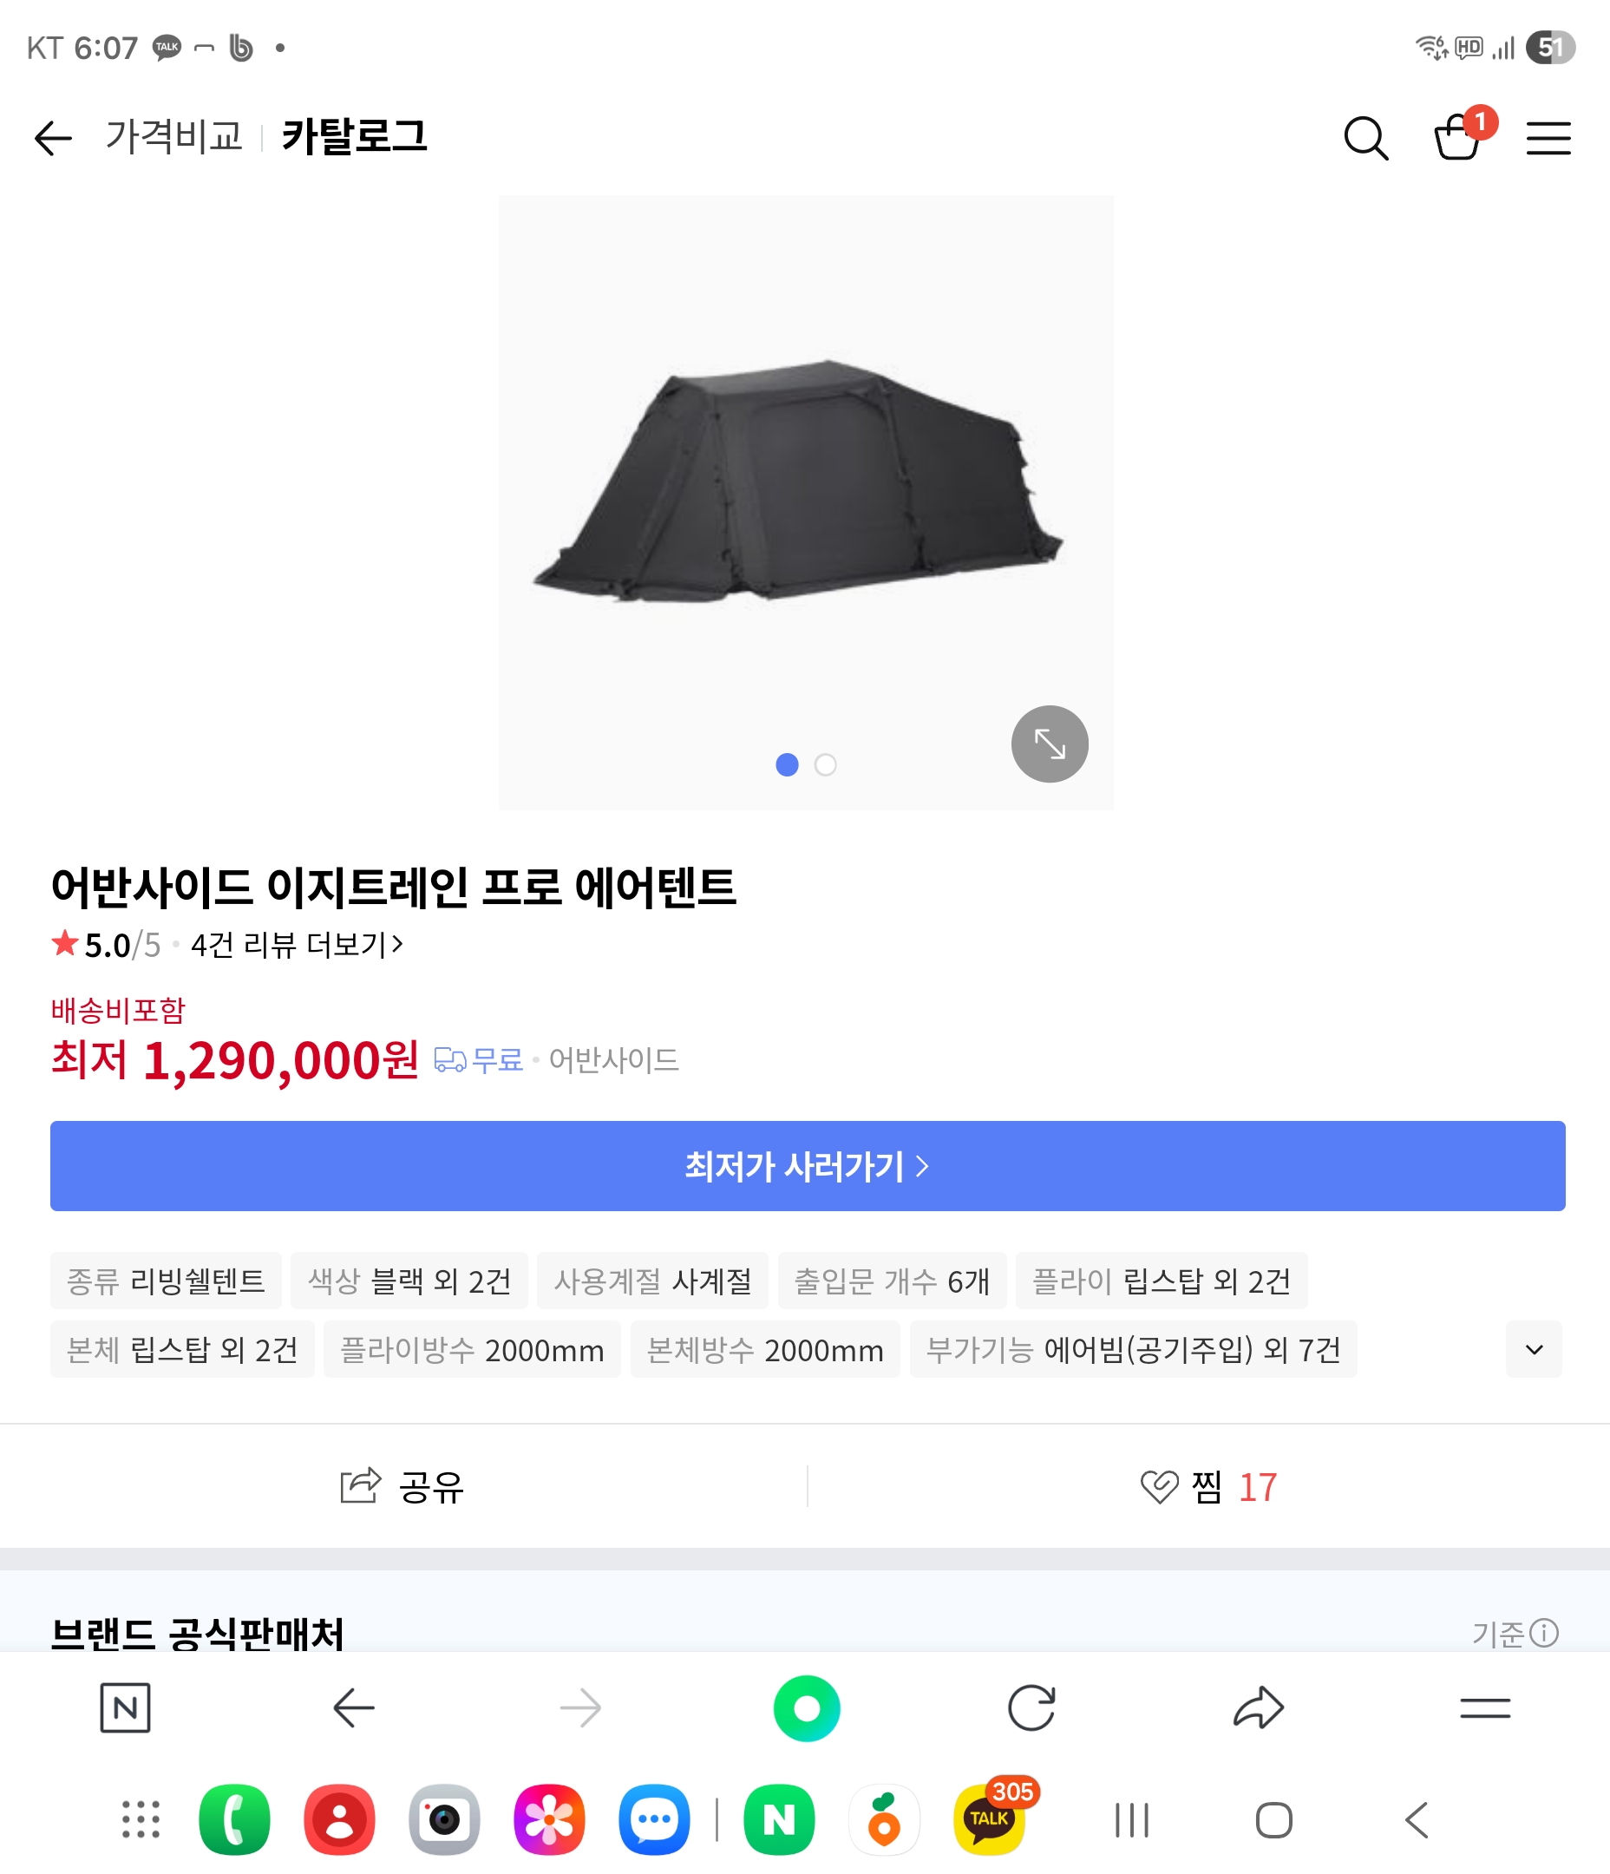Select the second image page dot
The width and height of the screenshot is (1610, 1874).
[x=825, y=765]
